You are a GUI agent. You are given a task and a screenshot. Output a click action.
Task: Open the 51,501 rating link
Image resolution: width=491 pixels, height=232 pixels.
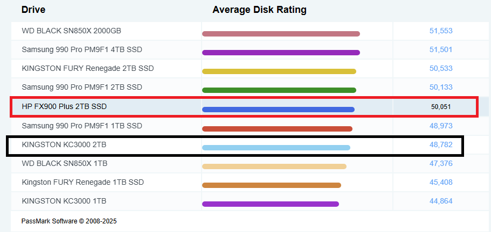click(441, 49)
